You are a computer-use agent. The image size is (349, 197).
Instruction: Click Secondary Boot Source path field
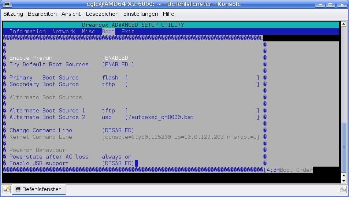click(192, 84)
